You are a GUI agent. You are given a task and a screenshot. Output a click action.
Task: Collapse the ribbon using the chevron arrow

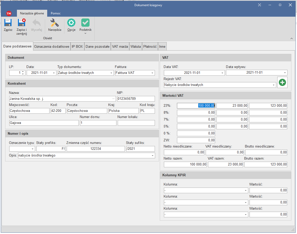[291, 38]
